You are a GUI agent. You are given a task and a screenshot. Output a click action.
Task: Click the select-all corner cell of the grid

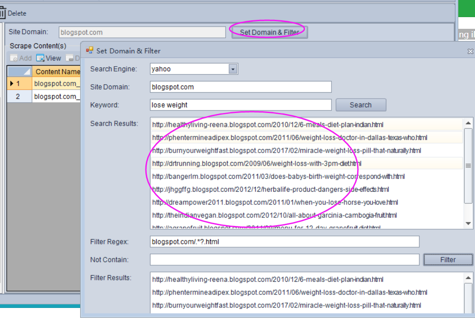19,72
